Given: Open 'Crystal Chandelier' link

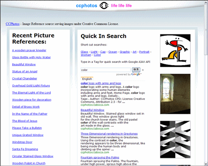Looking at the screenshot, I should coord(24,79).
